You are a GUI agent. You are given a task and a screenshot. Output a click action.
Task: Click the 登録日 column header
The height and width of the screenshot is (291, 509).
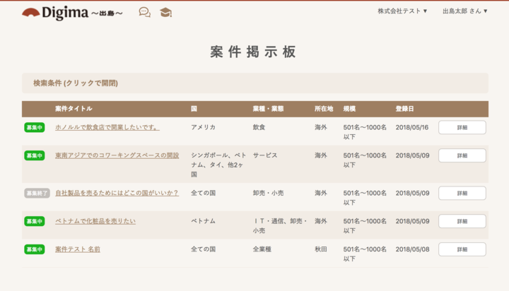[405, 109]
